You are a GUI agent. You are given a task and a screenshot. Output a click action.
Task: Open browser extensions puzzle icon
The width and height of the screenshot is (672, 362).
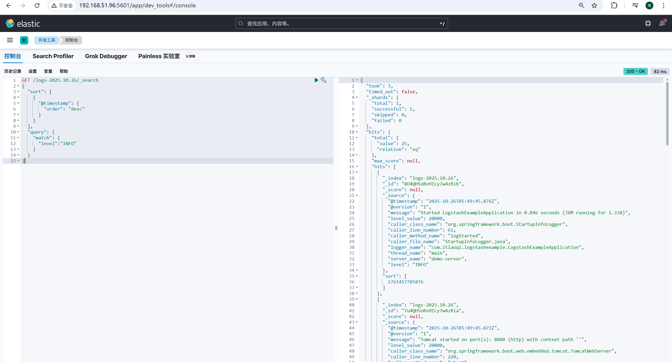click(x=614, y=6)
